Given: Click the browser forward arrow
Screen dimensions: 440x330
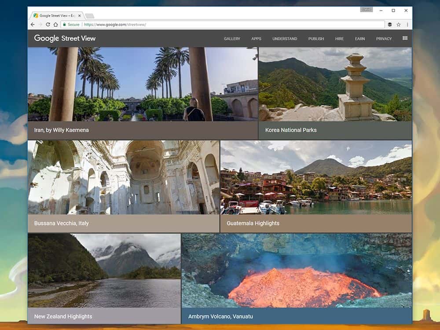Looking at the screenshot, I should coord(40,25).
